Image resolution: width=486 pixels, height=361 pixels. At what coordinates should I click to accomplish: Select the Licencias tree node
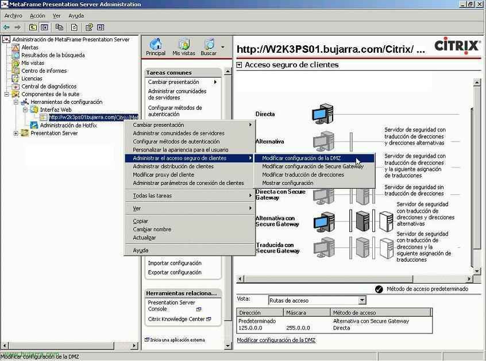[x=32, y=78]
